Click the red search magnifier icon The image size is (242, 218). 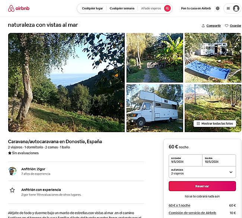(168, 8)
